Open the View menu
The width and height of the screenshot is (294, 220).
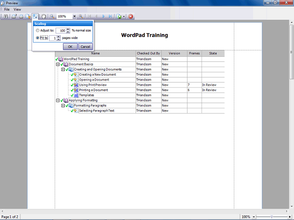[17, 9]
